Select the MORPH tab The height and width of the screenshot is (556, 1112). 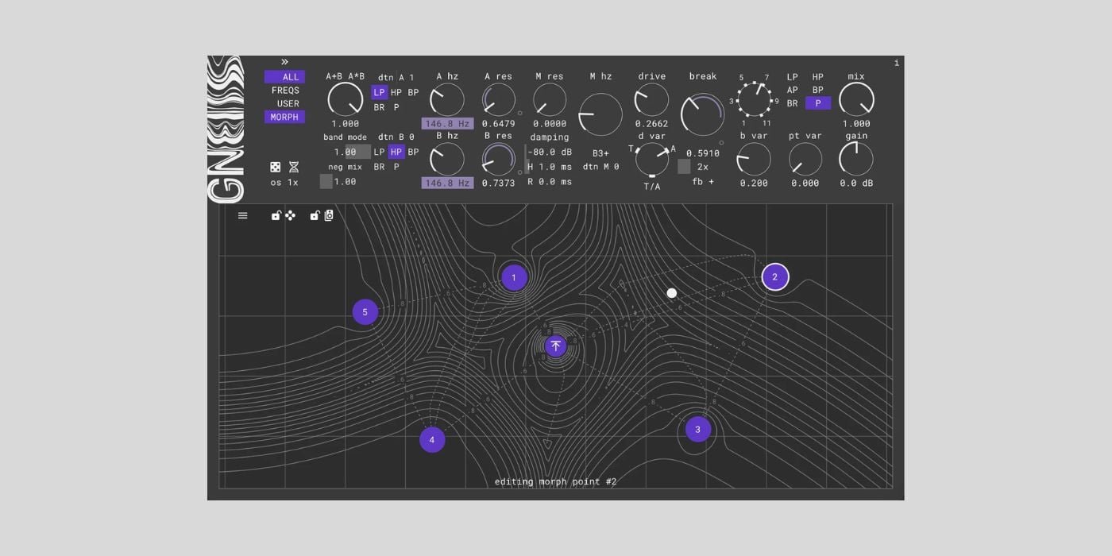[284, 117]
